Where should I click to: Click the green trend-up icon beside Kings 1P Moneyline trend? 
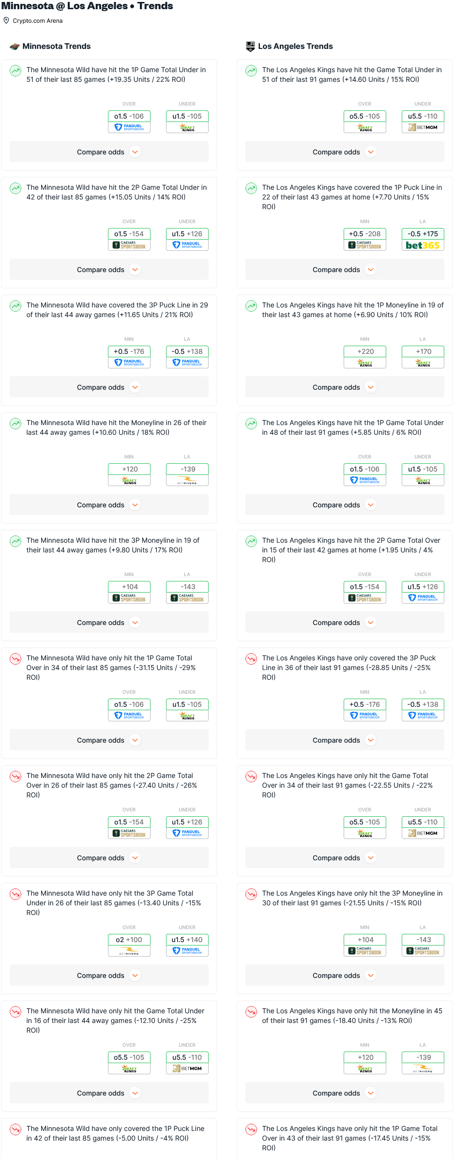251,306
